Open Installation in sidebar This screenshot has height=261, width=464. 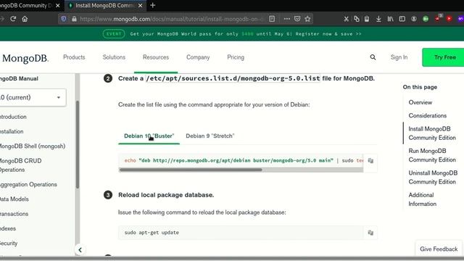coord(12,131)
